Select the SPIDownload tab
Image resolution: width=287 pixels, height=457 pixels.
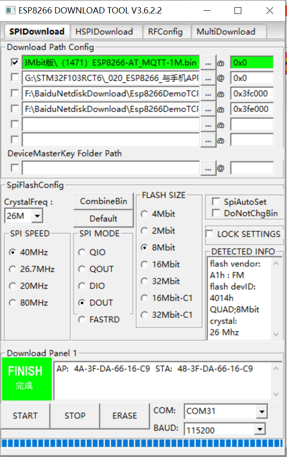coord(37,31)
